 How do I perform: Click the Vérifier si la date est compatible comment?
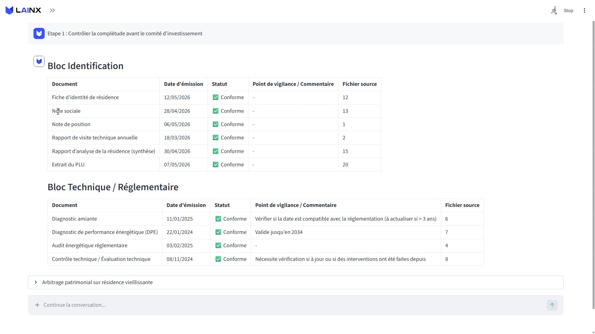[x=346, y=219]
